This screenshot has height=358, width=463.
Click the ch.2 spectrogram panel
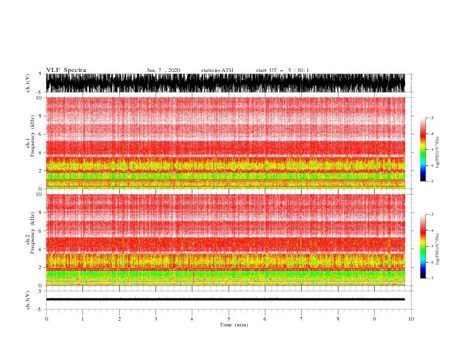click(x=225, y=240)
